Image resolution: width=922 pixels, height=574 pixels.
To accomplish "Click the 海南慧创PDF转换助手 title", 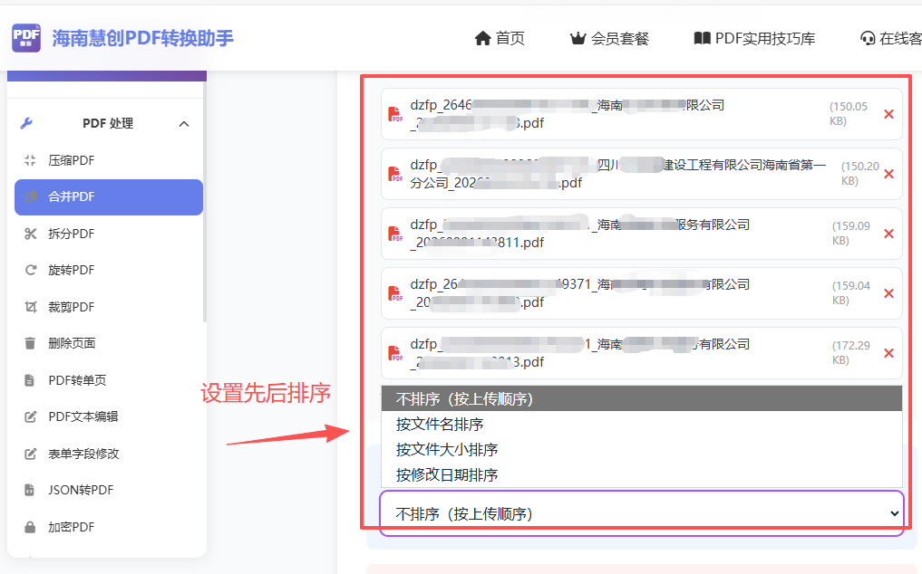I will pyautogui.click(x=143, y=38).
